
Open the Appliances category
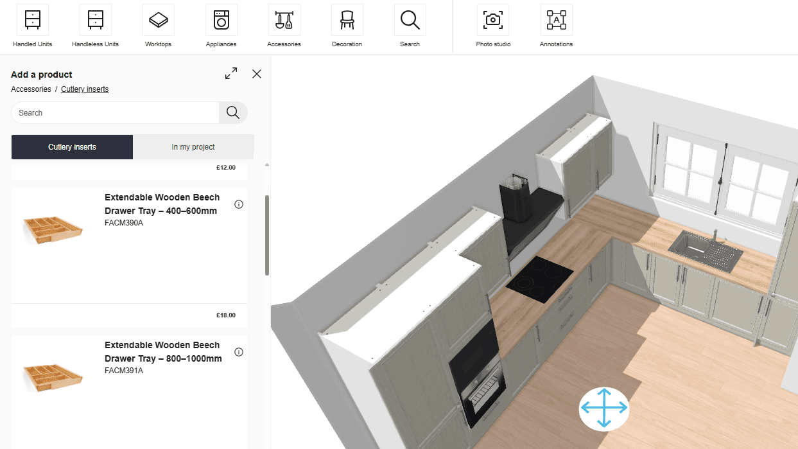coord(221,26)
